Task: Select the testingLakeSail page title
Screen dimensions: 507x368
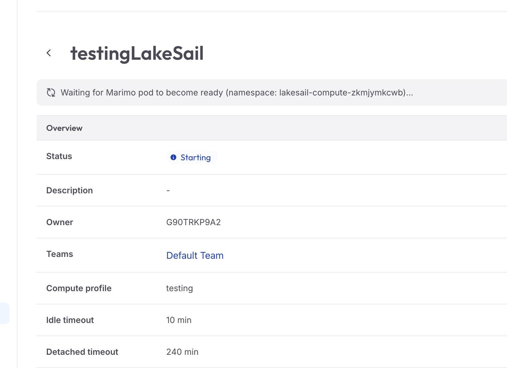Action: 137,53
